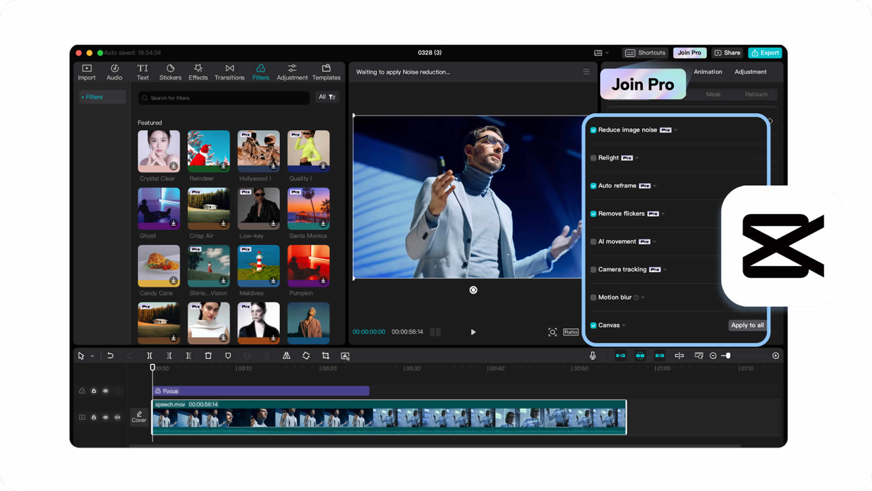Click the microphone record voiceover icon
This screenshot has height=491, width=872.
tap(593, 356)
